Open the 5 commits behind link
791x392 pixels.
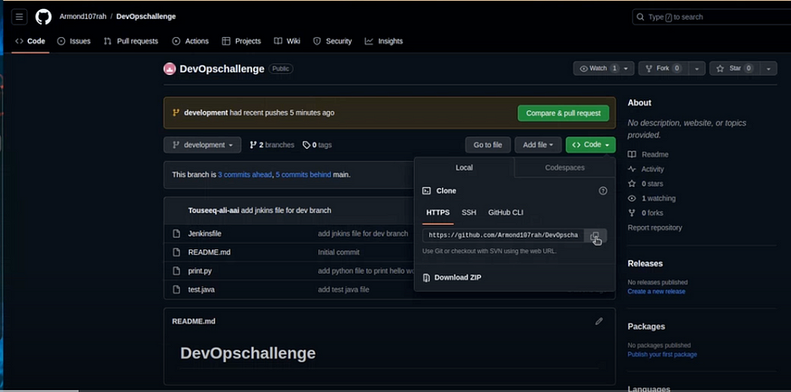click(303, 175)
